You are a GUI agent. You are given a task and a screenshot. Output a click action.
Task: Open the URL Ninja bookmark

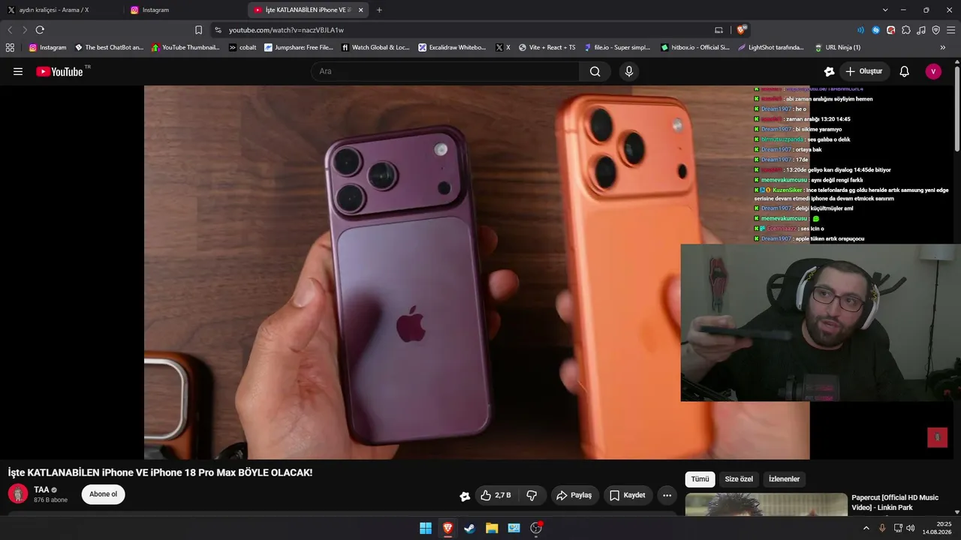click(837, 47)
